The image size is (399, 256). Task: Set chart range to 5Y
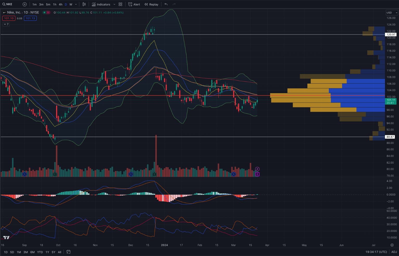(53, 252)
